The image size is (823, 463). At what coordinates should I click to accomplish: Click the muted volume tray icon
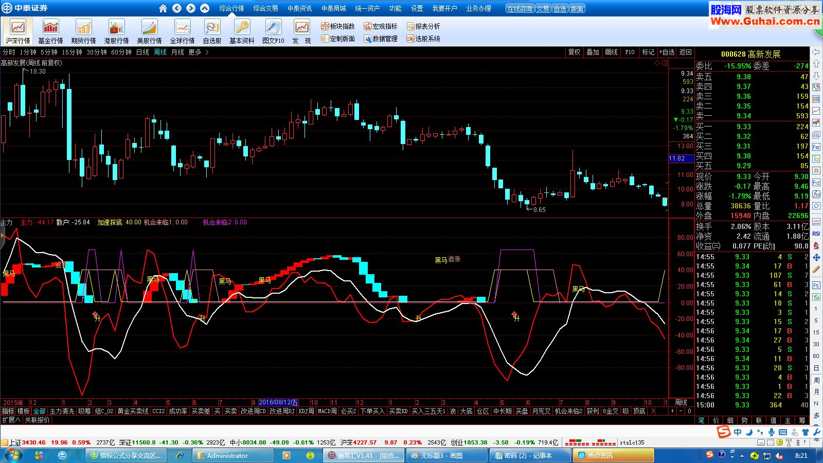coord(779,455)
